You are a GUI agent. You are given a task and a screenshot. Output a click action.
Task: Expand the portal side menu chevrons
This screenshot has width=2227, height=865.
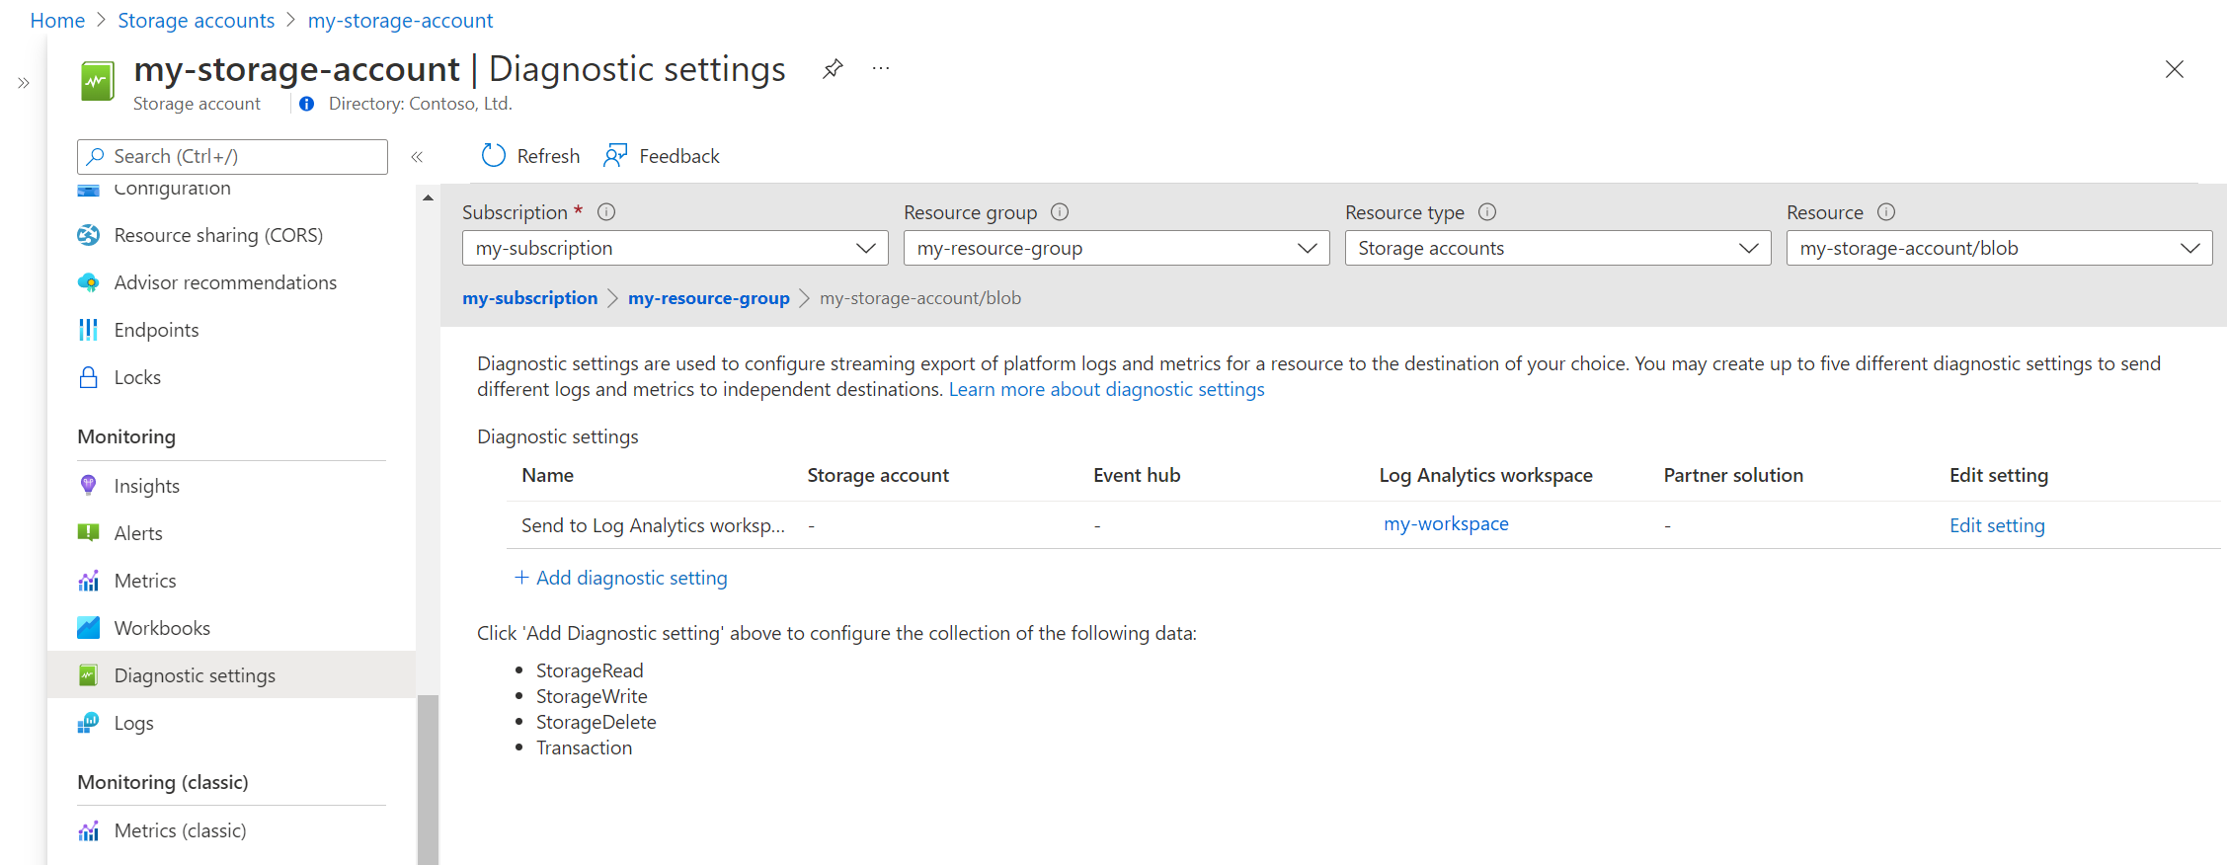pos(24,83)
